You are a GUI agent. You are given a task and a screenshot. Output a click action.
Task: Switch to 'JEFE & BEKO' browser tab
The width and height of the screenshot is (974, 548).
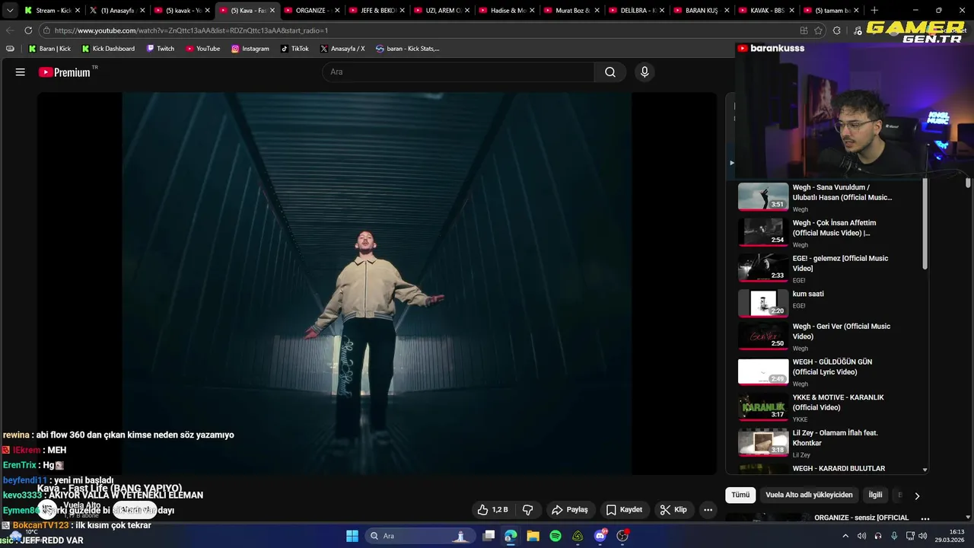[x=377, y=11]
